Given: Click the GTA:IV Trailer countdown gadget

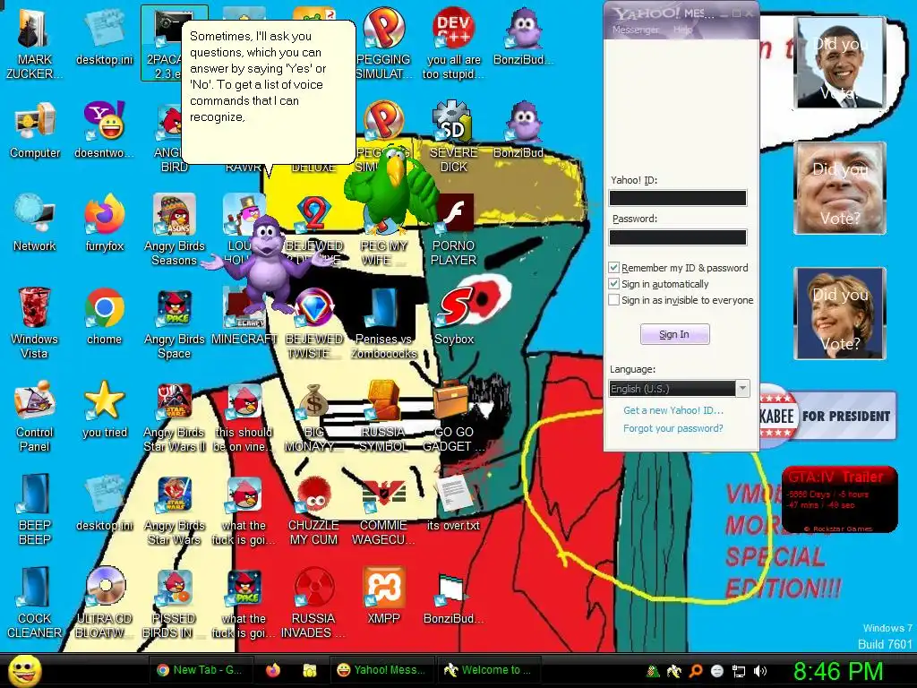Looking at the screenshot, I should (839, 499).
